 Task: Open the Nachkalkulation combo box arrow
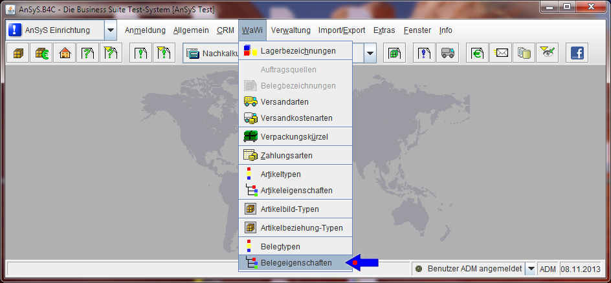click(370, 54)
